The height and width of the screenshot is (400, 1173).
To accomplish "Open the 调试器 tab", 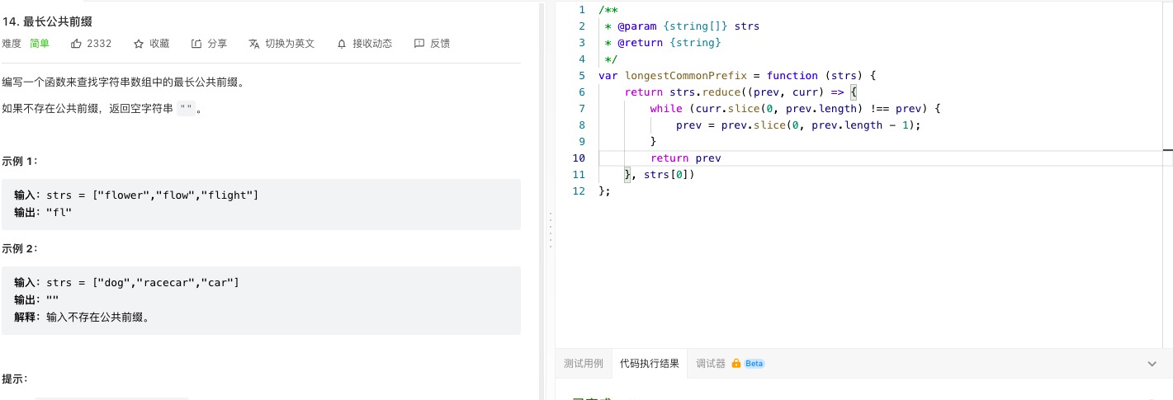I will coord(711,364).
